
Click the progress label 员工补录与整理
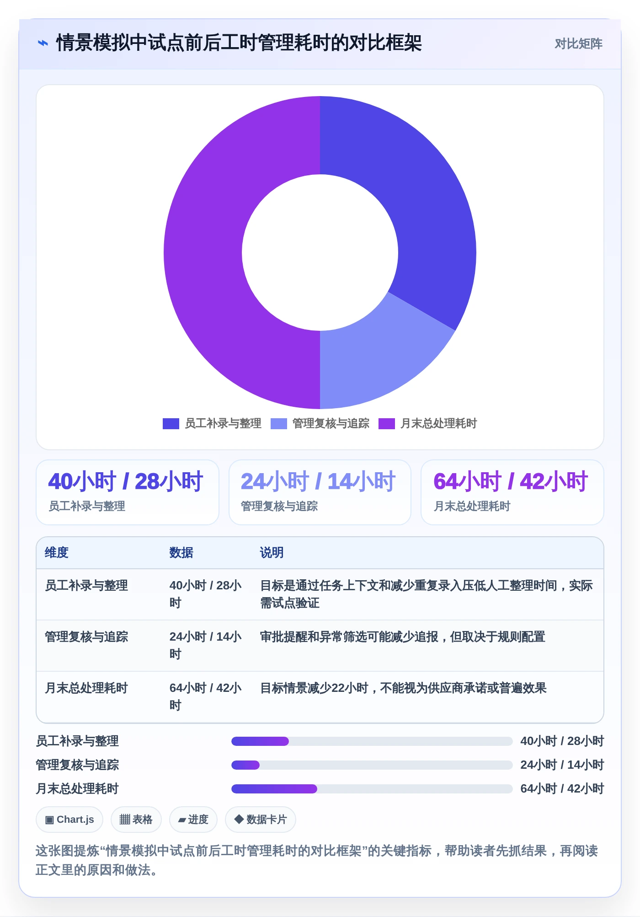pyautogui.click(x=77, y=741)
